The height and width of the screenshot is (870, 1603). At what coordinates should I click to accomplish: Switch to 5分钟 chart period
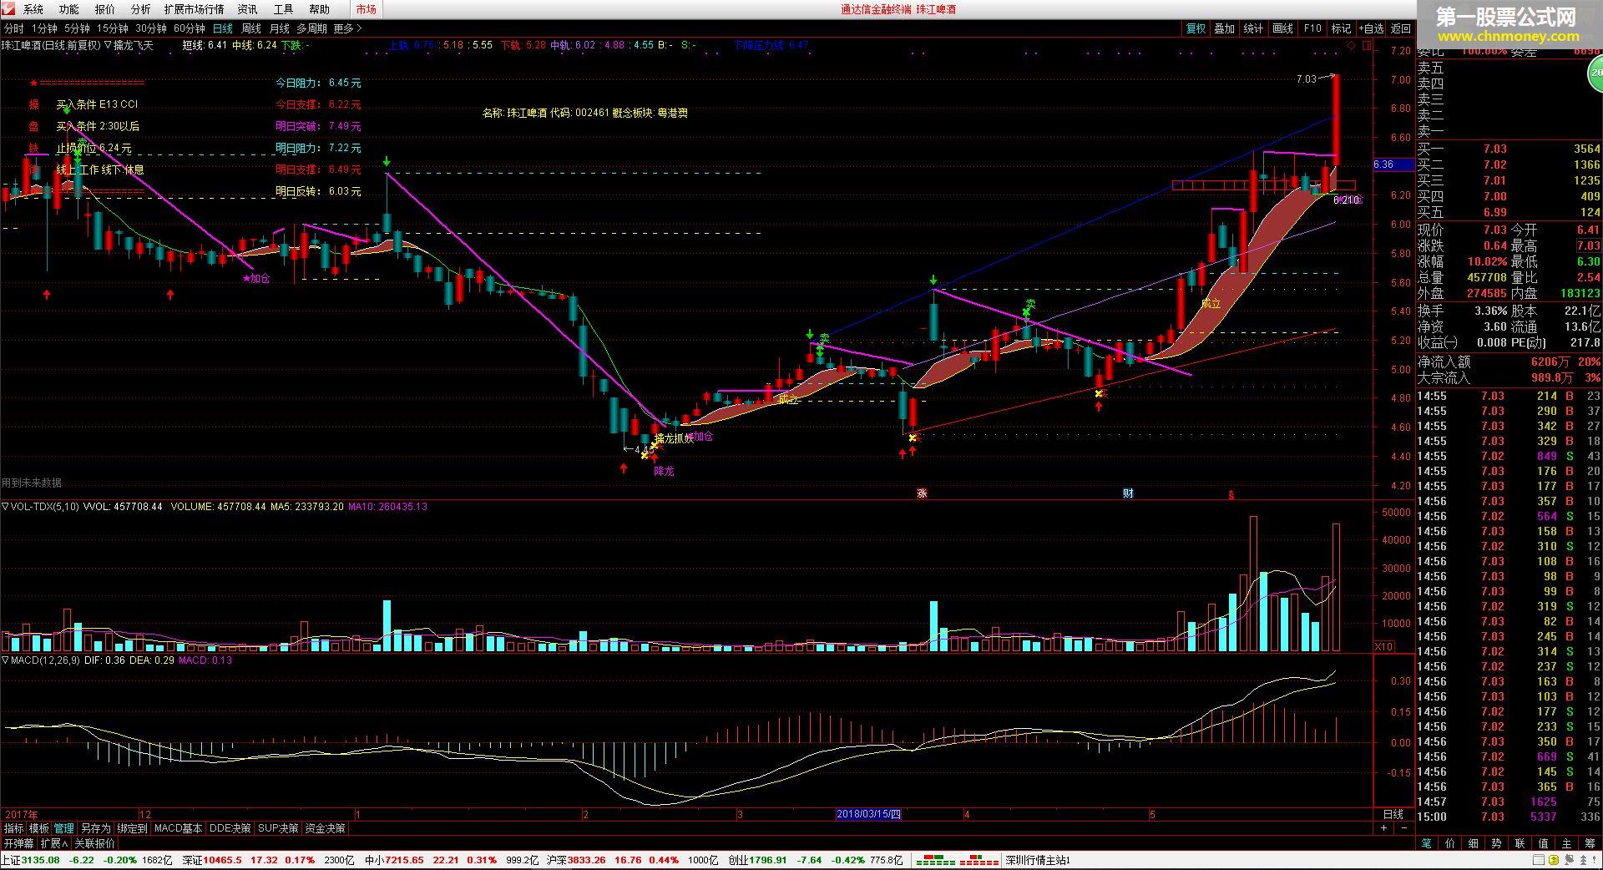77,28
